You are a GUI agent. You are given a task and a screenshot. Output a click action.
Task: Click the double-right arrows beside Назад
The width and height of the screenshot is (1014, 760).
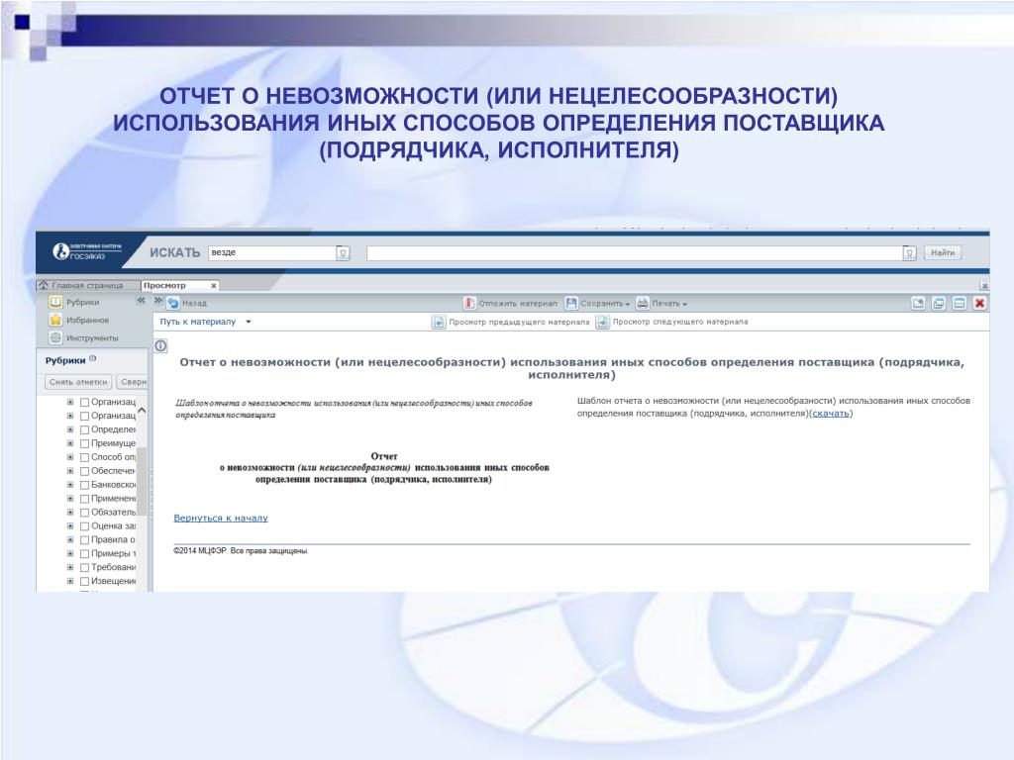[158, 301]
